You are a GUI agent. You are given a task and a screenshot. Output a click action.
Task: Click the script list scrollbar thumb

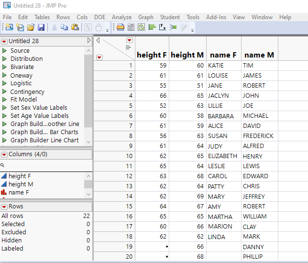[88, 91]
